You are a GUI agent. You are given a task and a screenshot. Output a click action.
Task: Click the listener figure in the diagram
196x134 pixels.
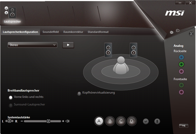(x=121, y=65)
